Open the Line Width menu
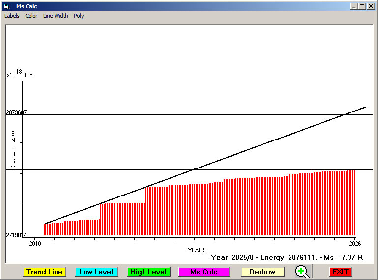 coord(56,16)
